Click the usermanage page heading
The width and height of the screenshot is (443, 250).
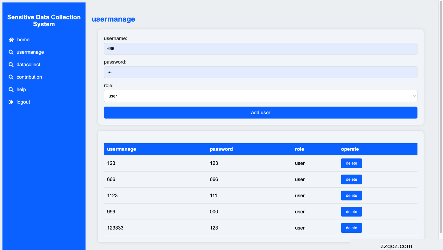click(113, 19)
